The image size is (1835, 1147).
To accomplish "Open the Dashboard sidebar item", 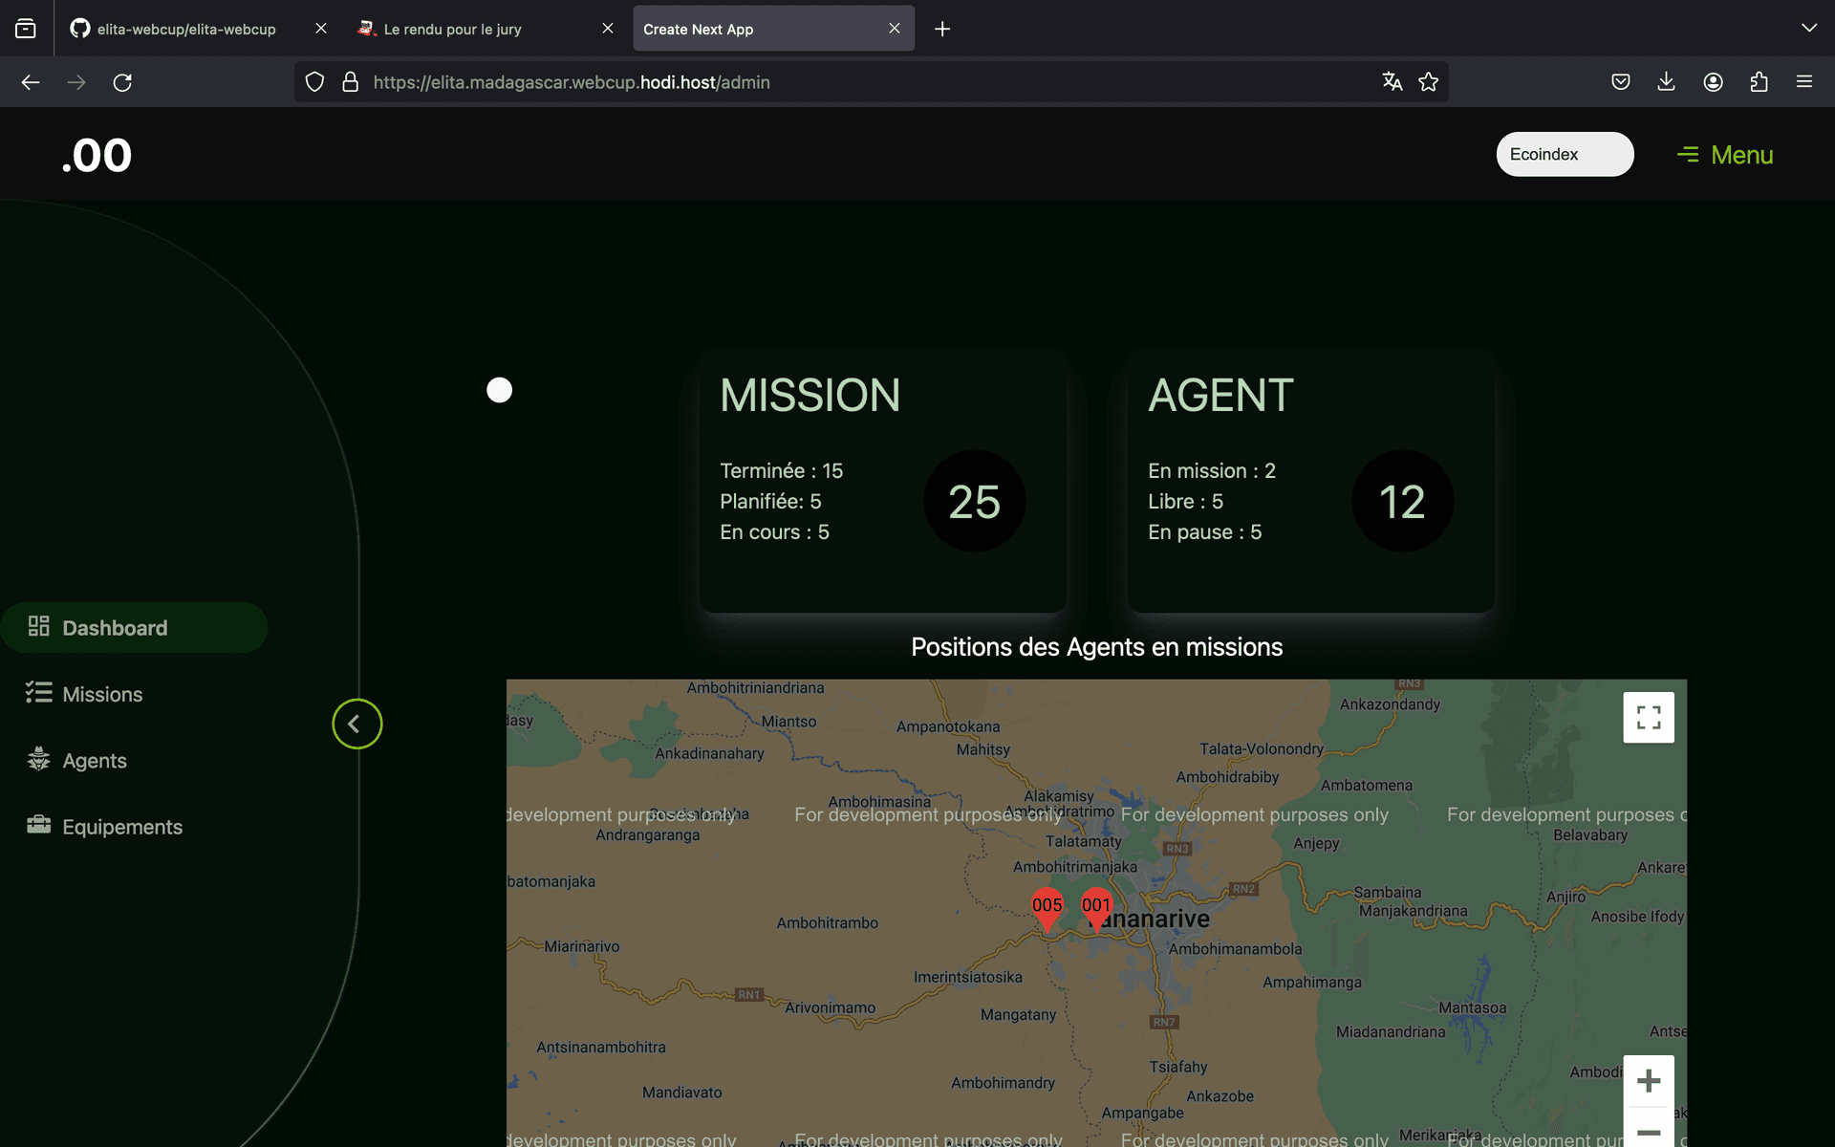I will click(134, 628).
